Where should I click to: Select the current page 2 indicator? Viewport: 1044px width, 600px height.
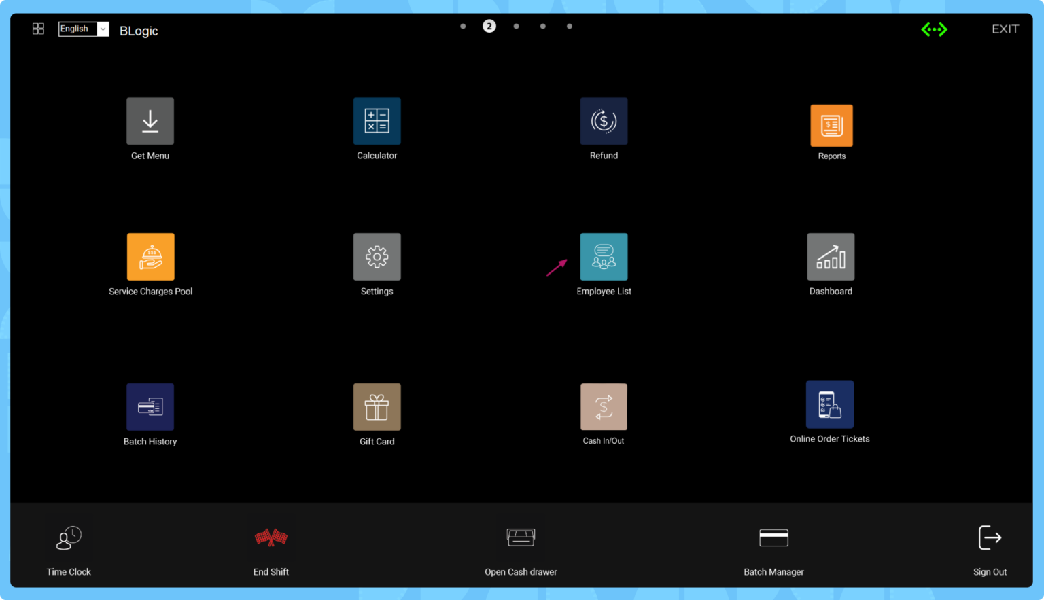point(489,27)
